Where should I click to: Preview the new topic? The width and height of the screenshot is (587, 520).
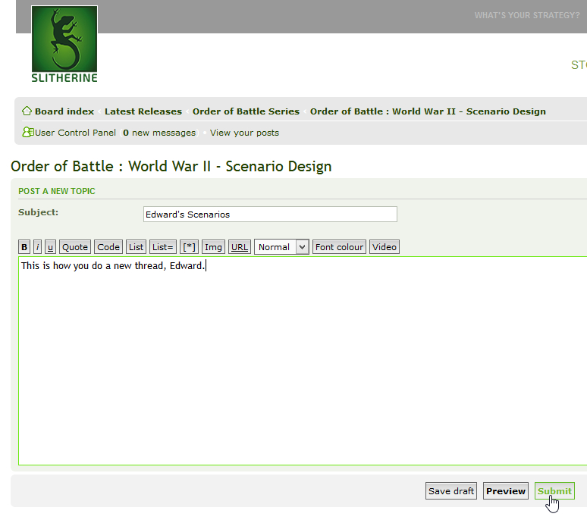click(506, 491)
